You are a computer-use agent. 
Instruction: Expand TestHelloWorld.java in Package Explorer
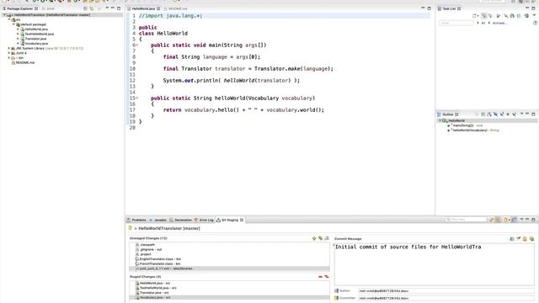coord(19,34)
